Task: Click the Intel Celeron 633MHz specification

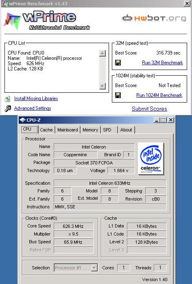Action: point(110,183)
